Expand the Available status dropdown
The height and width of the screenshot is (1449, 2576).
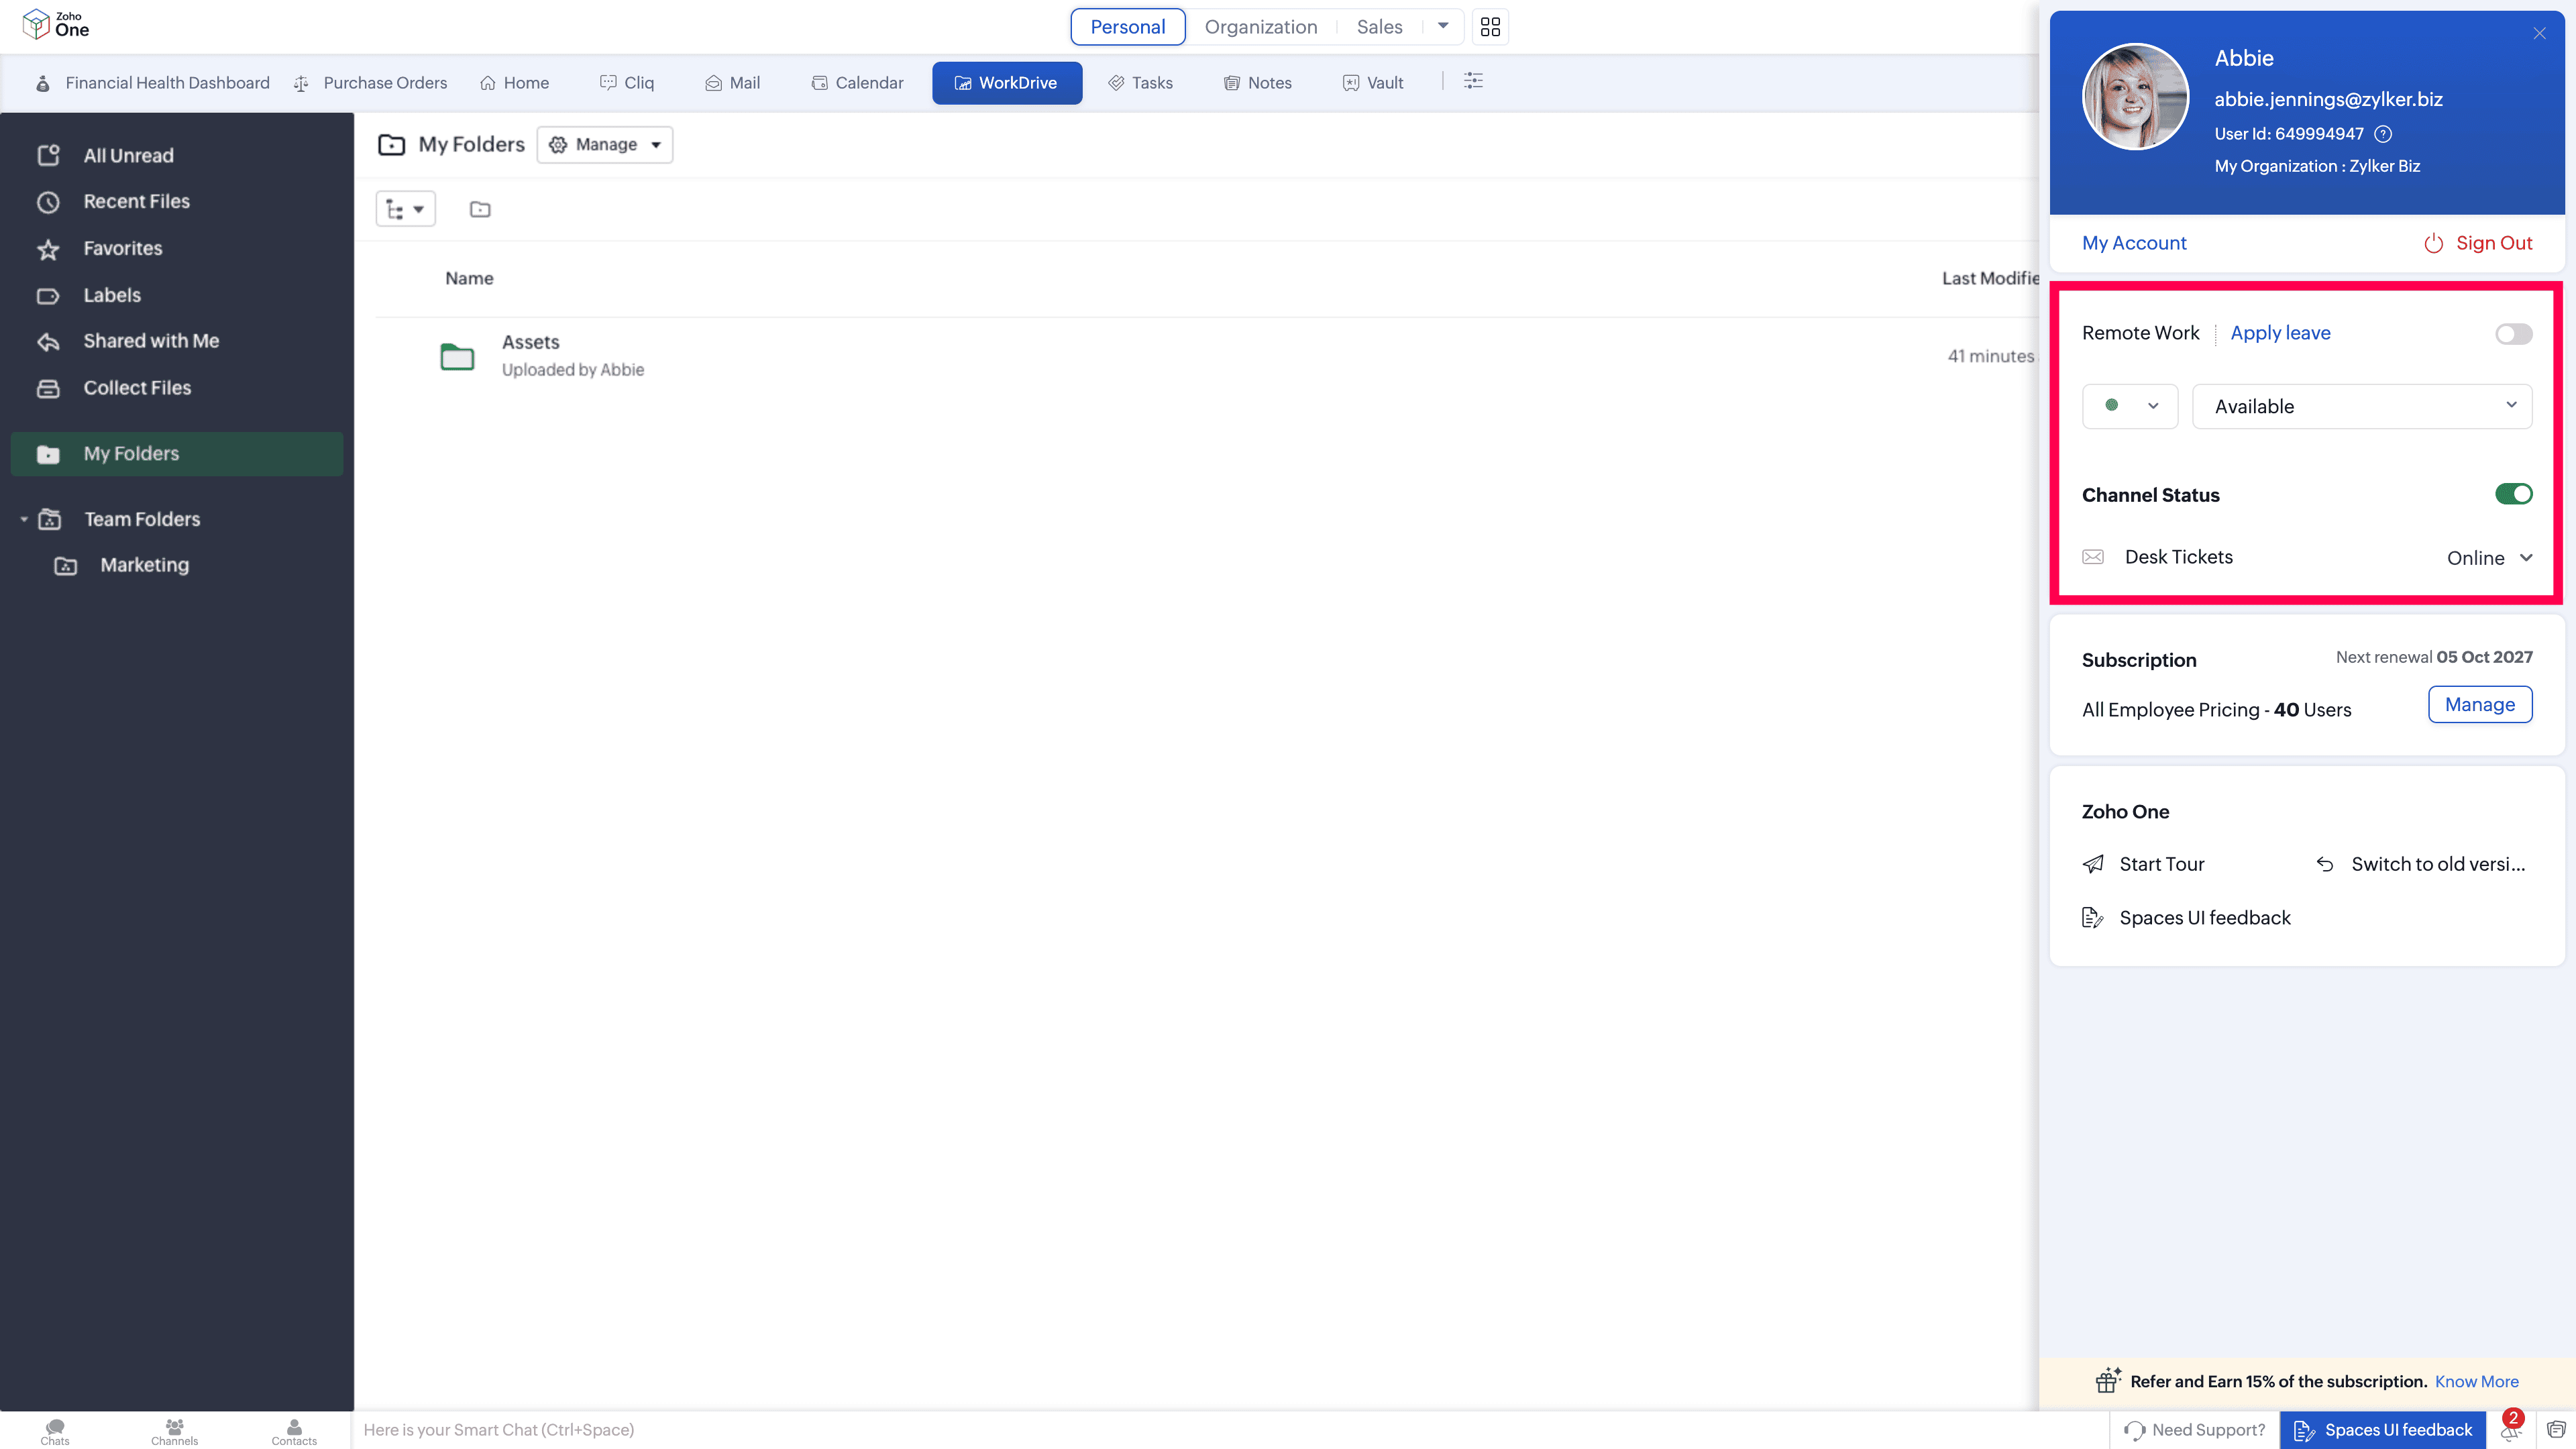pos(2361,406)
